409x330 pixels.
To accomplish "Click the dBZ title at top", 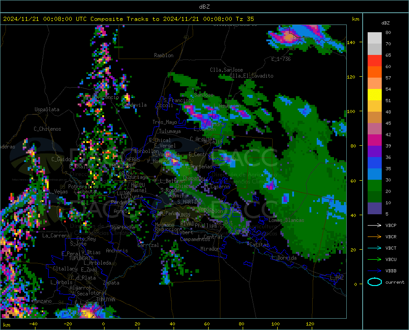I will (204, 7).
